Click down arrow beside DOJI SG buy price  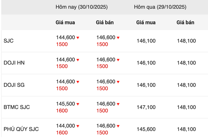(78, 82)
